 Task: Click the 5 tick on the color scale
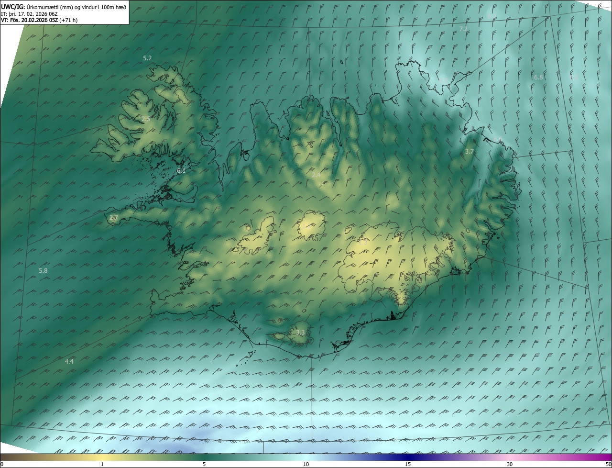click(x=204, y=465)
